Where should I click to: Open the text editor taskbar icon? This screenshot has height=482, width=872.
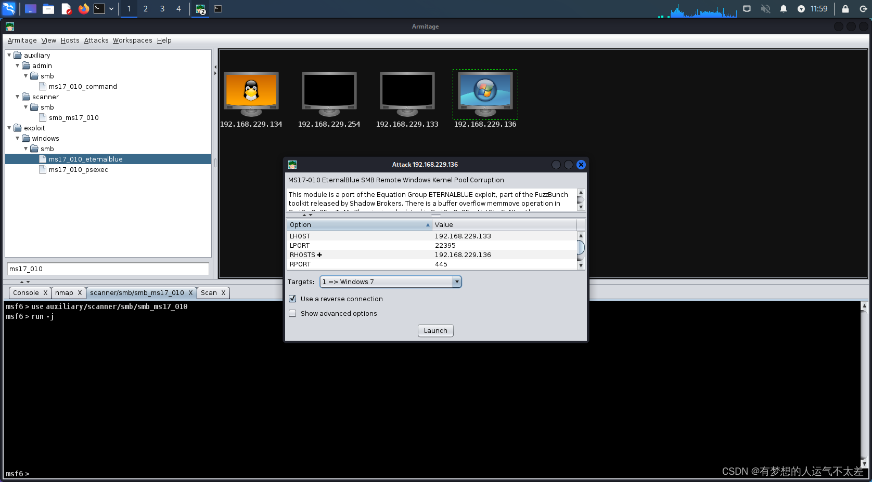[66, 9]
